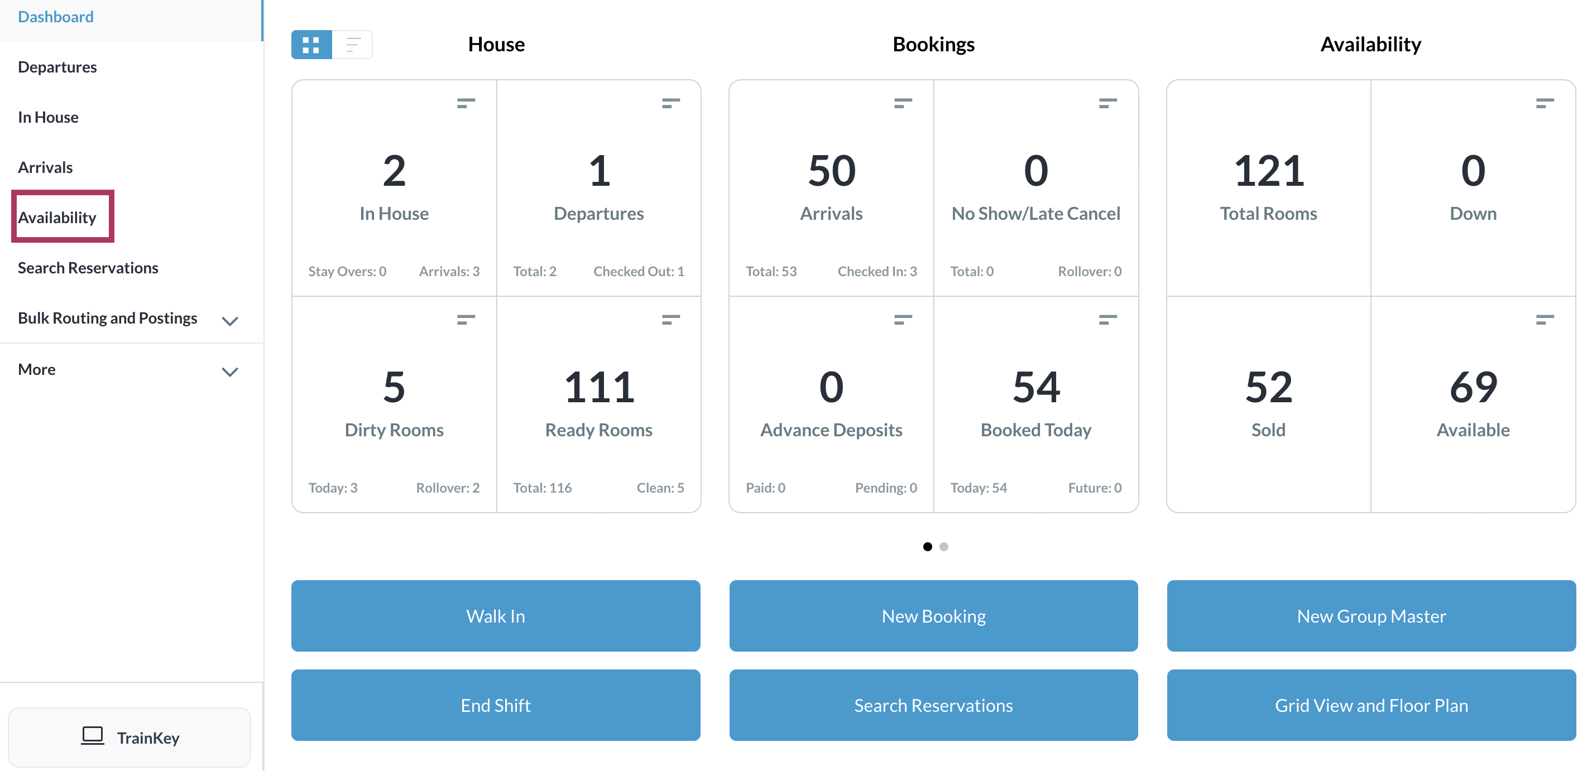Click the TrainKey laptop button
Screen dimensions: 1592x771
pos(130,737)
